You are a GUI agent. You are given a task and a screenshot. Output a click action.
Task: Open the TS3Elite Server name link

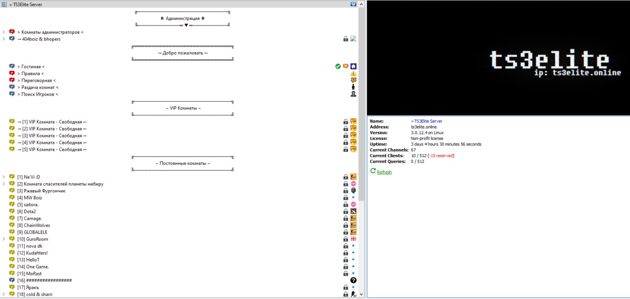pyautogui.click(x=427, y=121)
